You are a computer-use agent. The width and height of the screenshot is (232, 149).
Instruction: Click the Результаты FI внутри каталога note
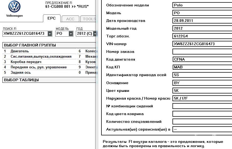point(163,144)
